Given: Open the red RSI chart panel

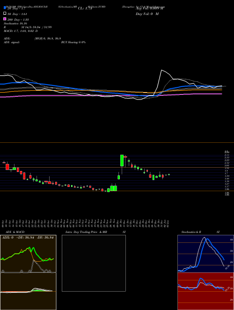Looking at the screenshot, I should pyautogui.click(x=205, y=291).
